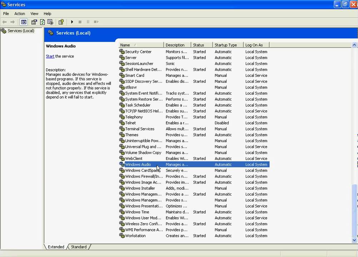Viewport: 358px width, 257px height.
Task: Click the Services title bar app icon
Action: 4,4
